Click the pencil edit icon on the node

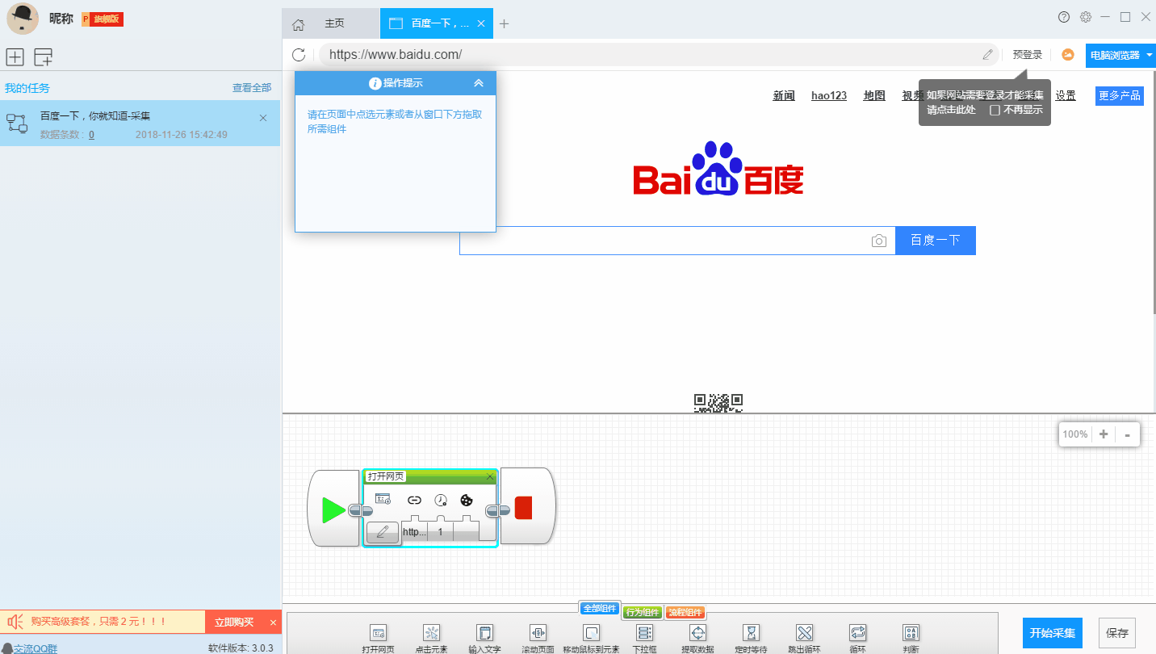(x=382, y=533)
